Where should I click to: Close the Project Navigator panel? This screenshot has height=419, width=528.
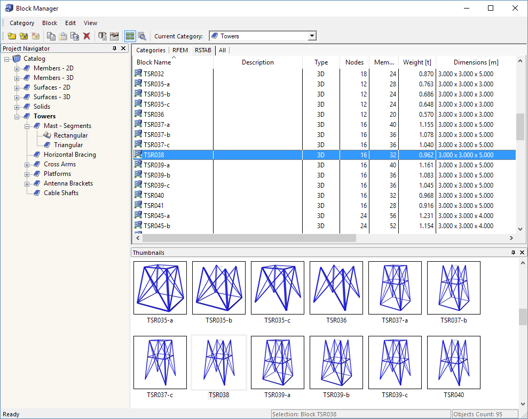tap(123, 49)
